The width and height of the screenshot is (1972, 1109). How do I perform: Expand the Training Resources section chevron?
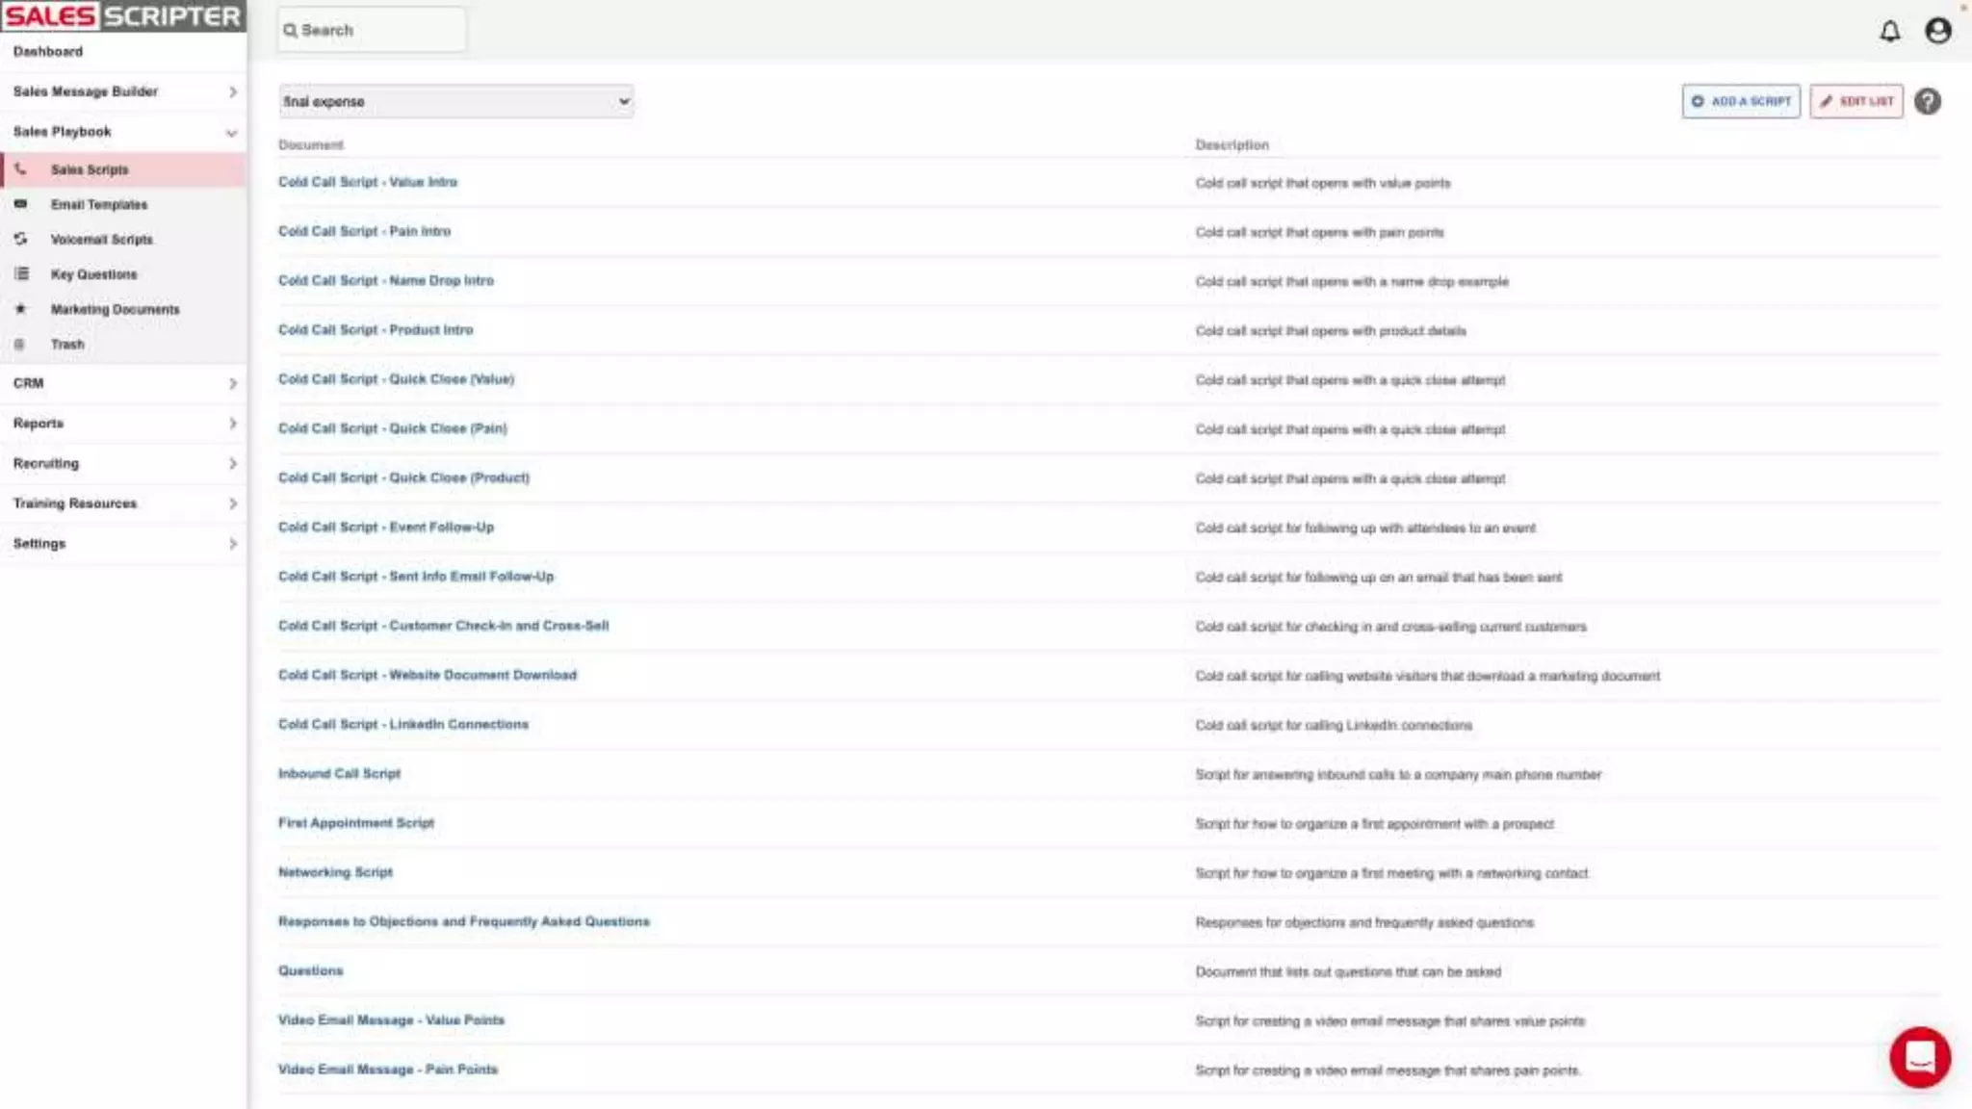pyautogui.click(x=232, y=503)
